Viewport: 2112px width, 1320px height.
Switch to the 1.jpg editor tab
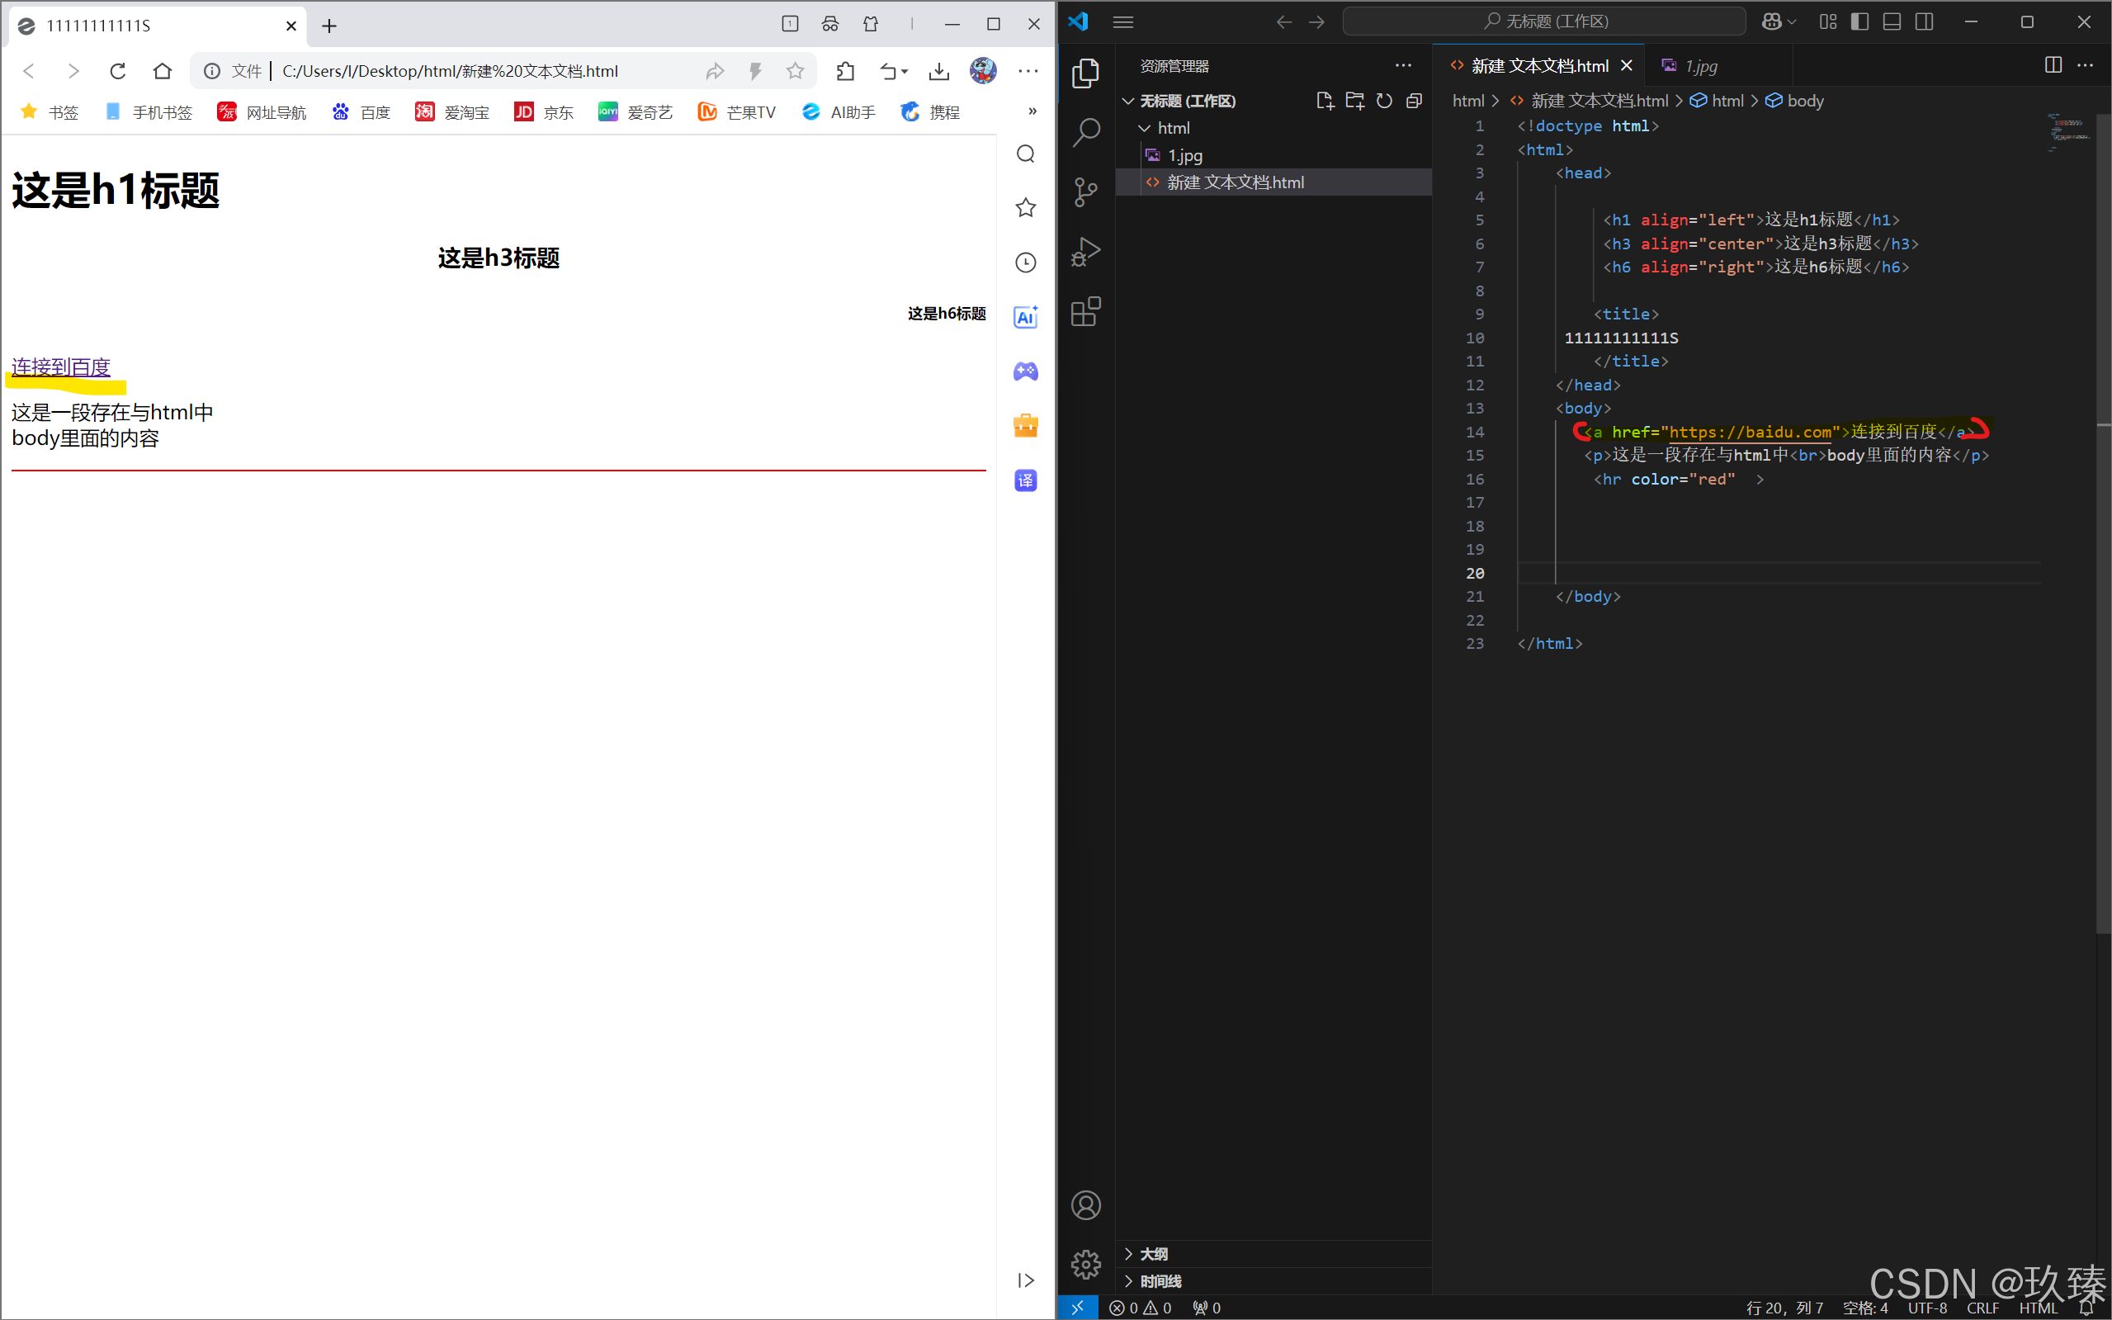coord(1699,66)
